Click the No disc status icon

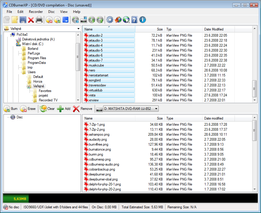(6, 207)
